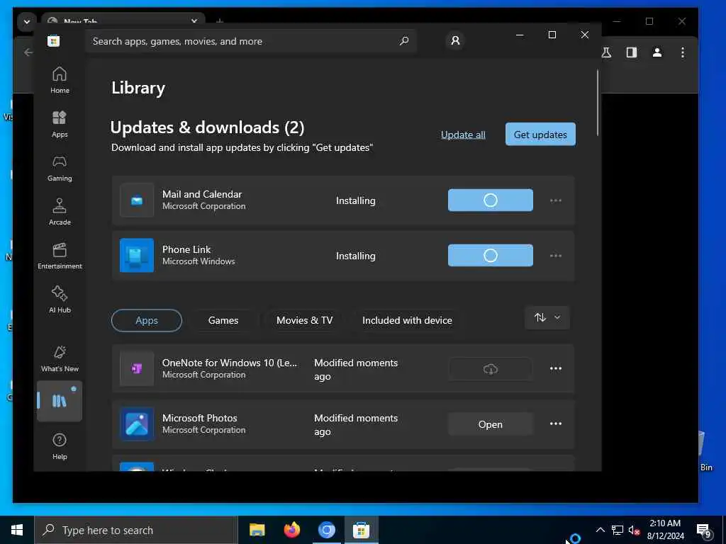Click Chrome labs flask icon

pyautogui.click(x=606, y=52)
